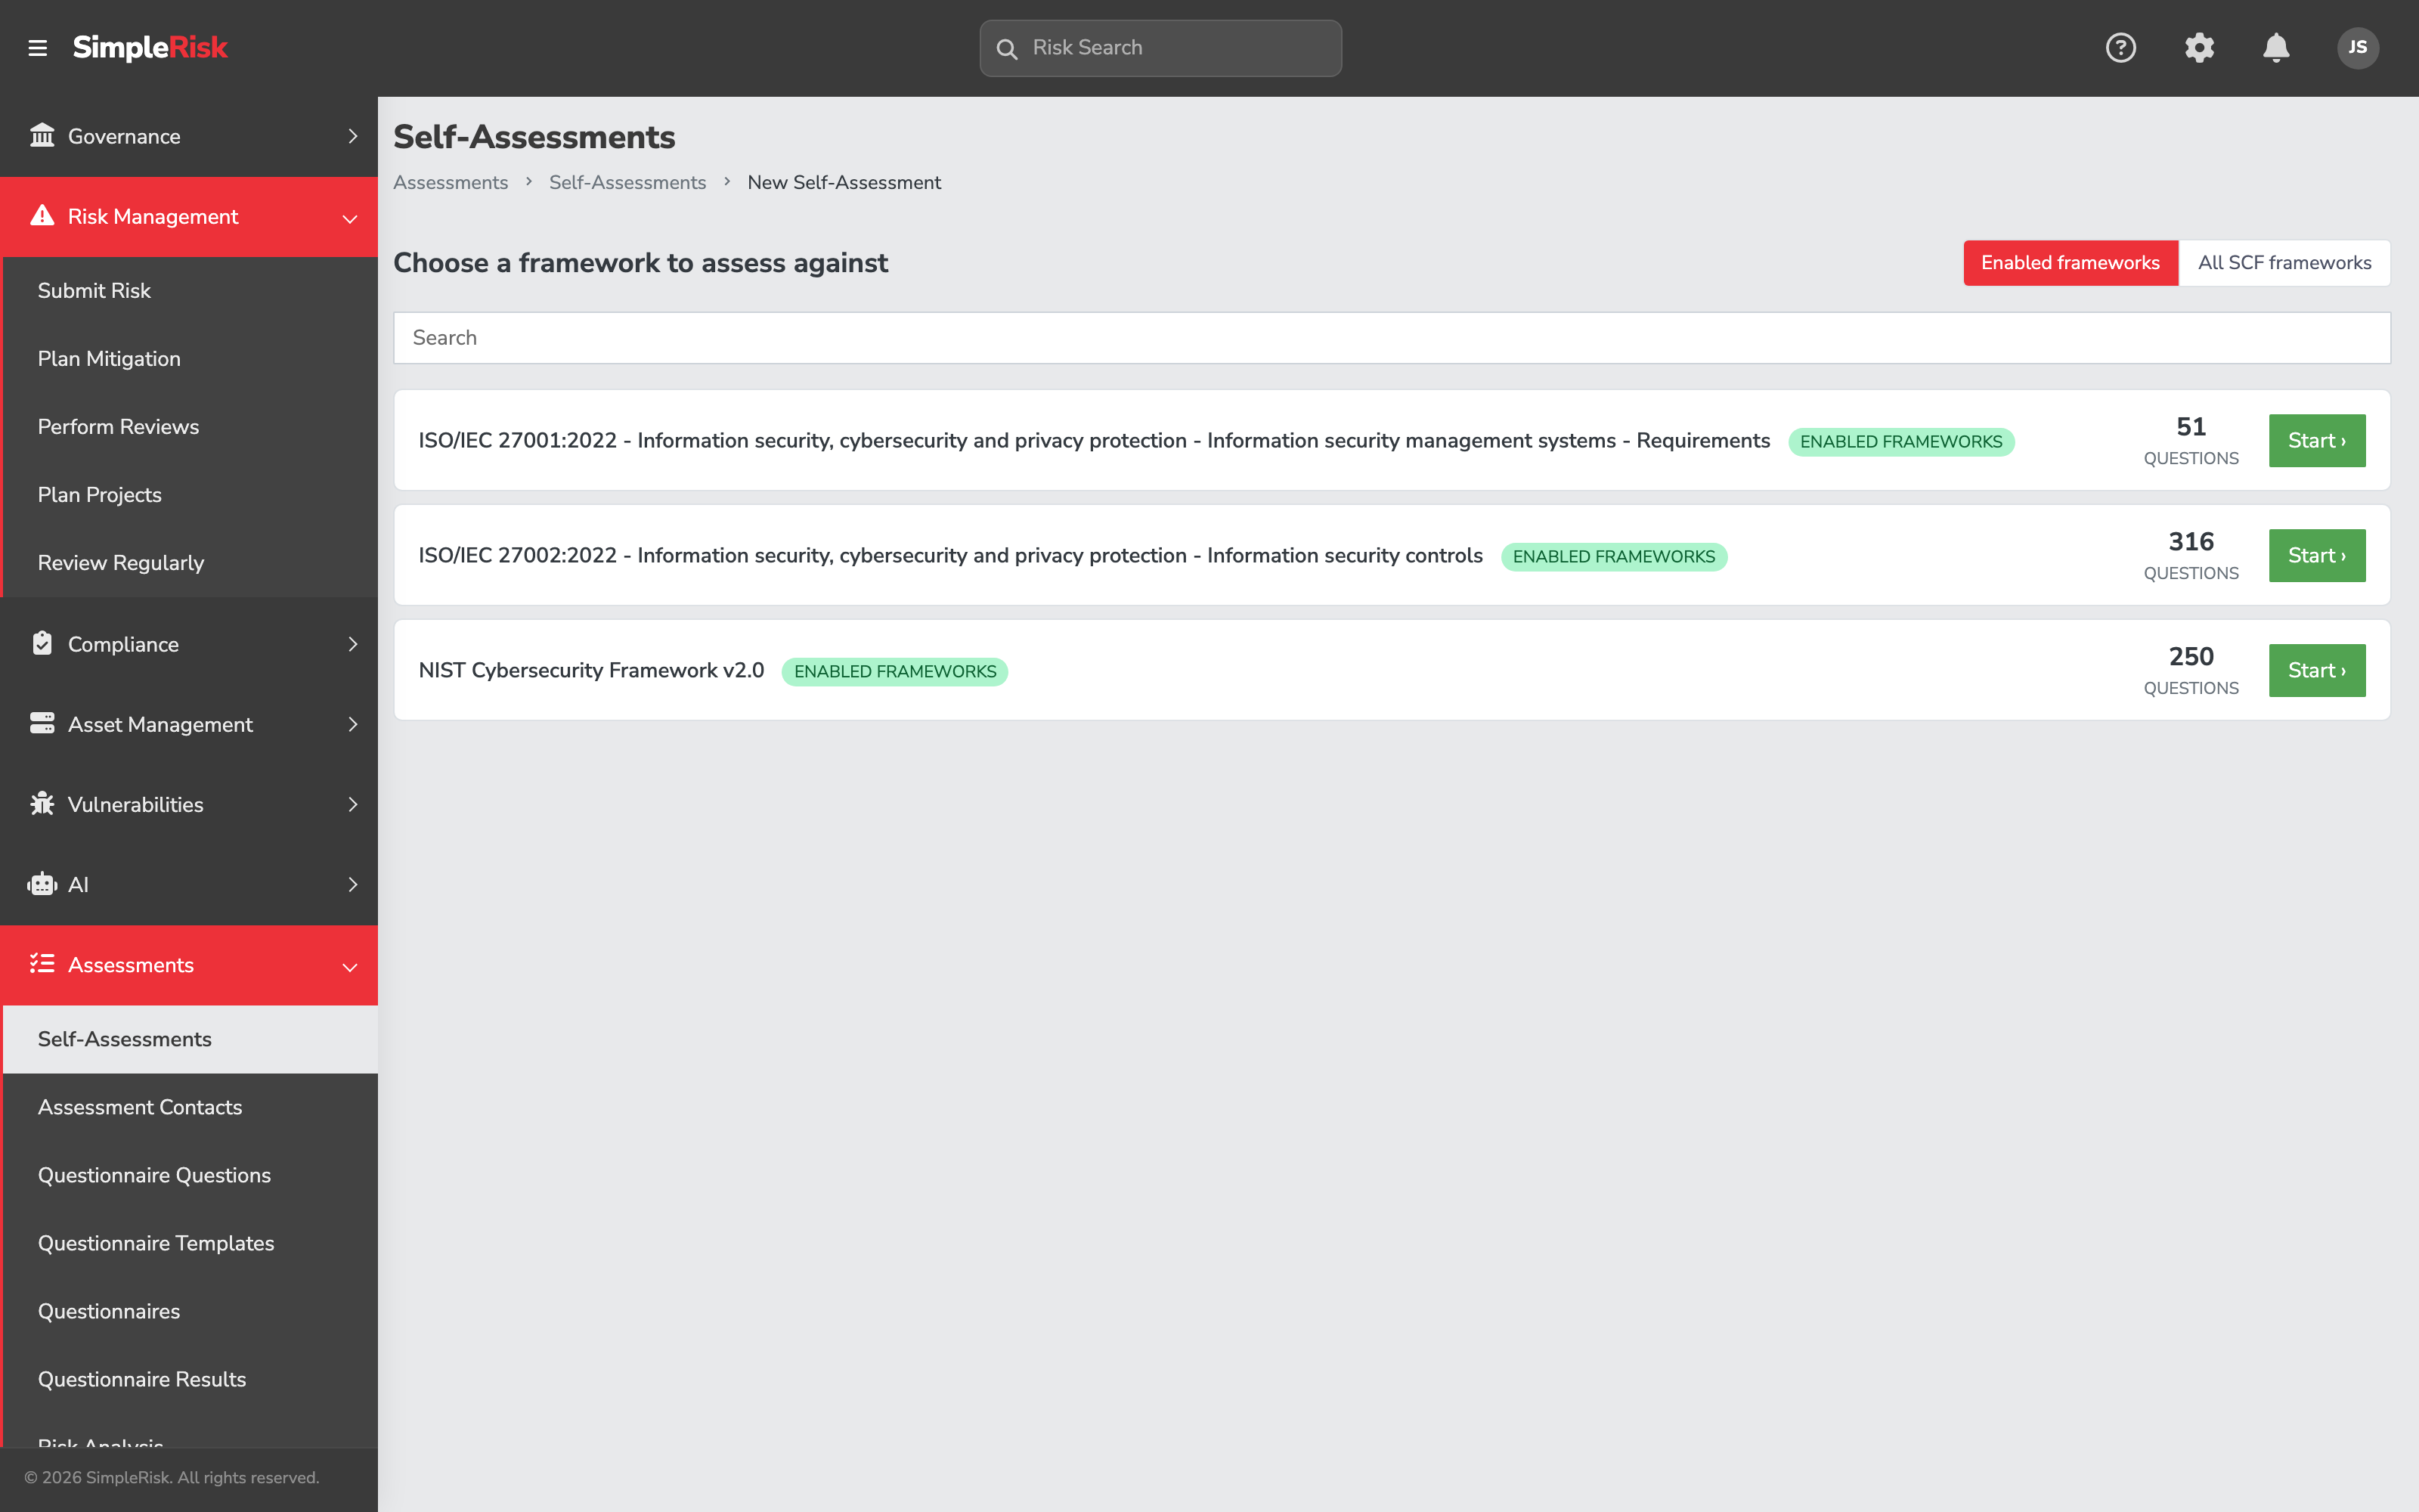The height and width of the screenshot is (1512, 2419).
Task: Click the Vulnerabilities bug icon
Action: 42,803
